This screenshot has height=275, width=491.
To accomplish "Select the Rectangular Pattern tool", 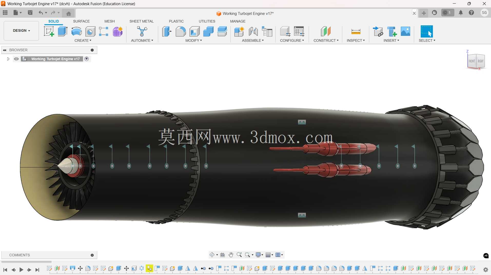I will 104,31.
